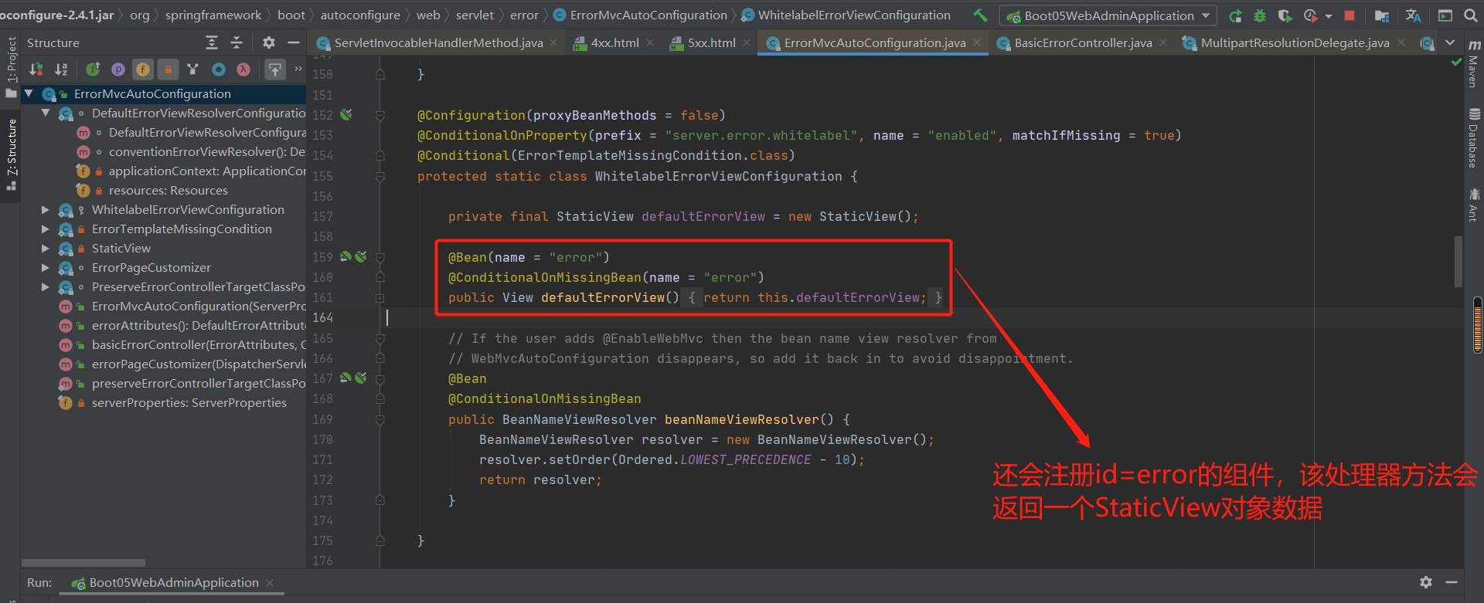Toggle show lambdas filter
The width and height of the screenshot is (1484, 603).
point(243,69)
